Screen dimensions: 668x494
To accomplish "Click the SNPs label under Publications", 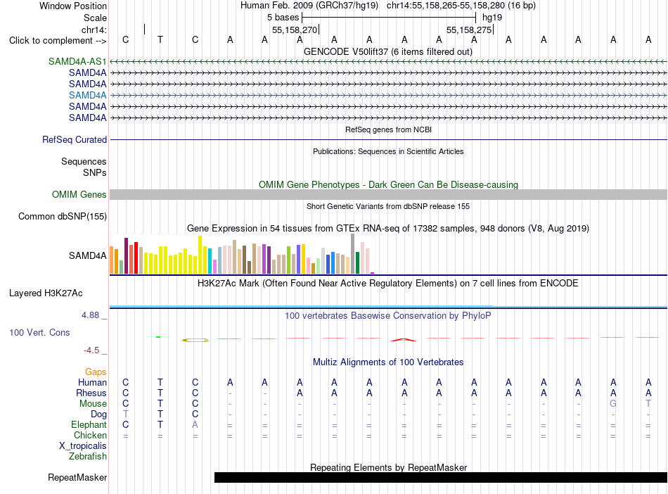I will coord(95,172).
